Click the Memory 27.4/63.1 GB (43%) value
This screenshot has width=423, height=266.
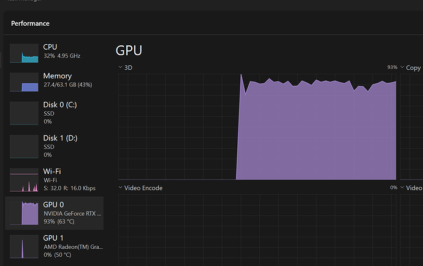(x=68, y=85)
